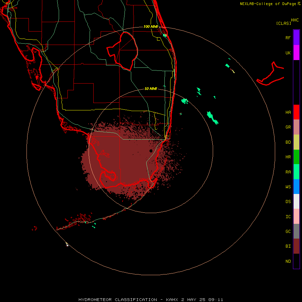Screen dimensions: 302x302
Task: Click the BI legend label
Action: (x=288, y=246)
